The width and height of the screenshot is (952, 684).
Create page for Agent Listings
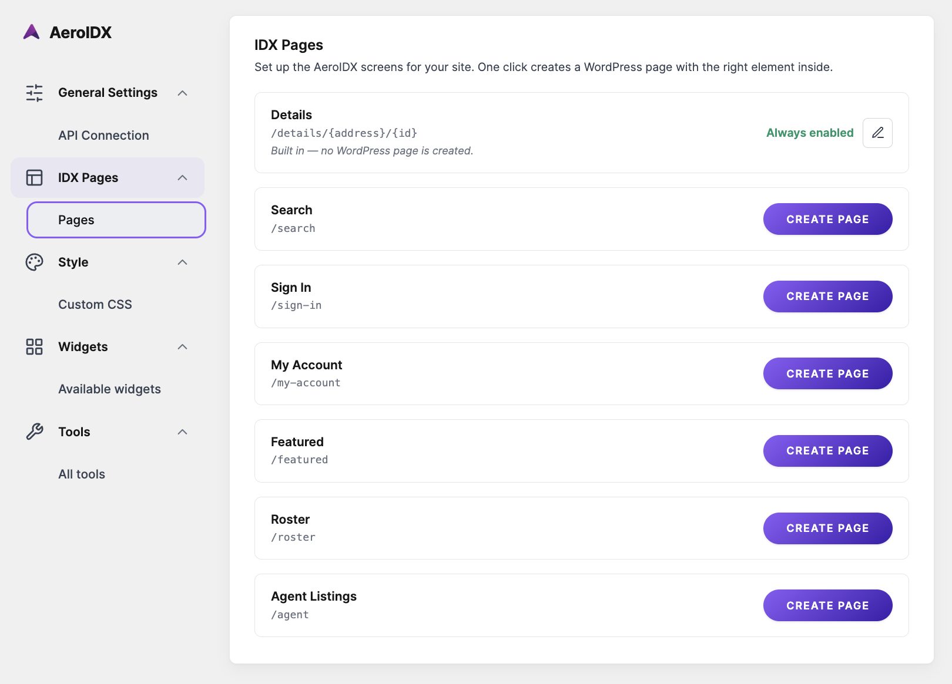[x=827, y=605]
